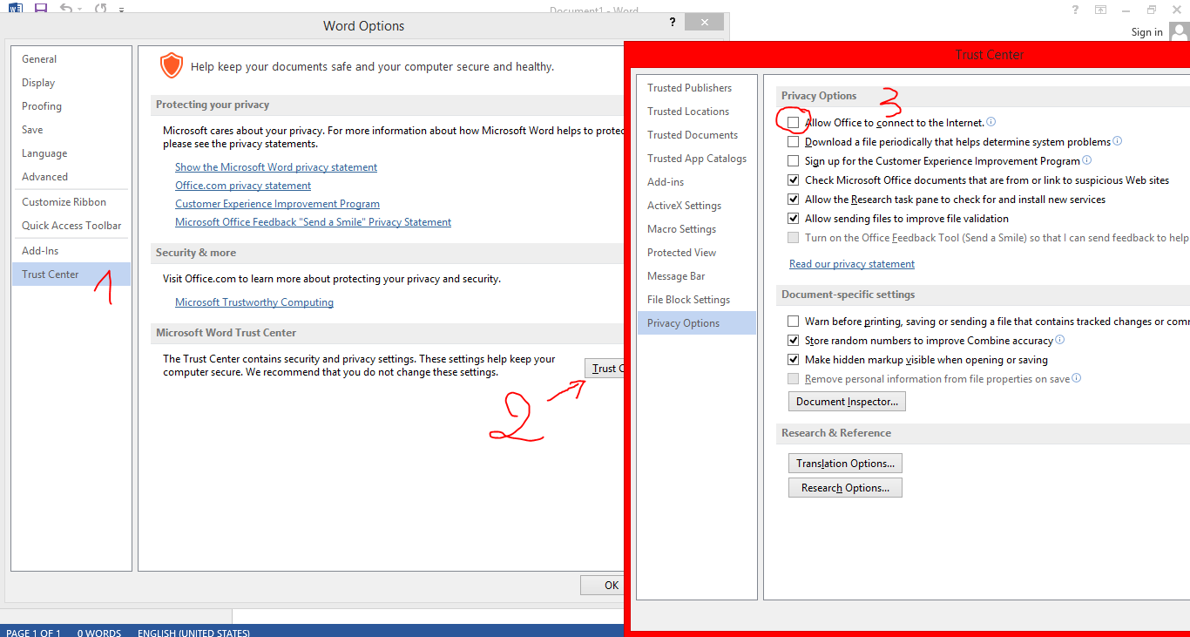Select Privacy Options in Trust Center sidebar

tap(697, 323)
